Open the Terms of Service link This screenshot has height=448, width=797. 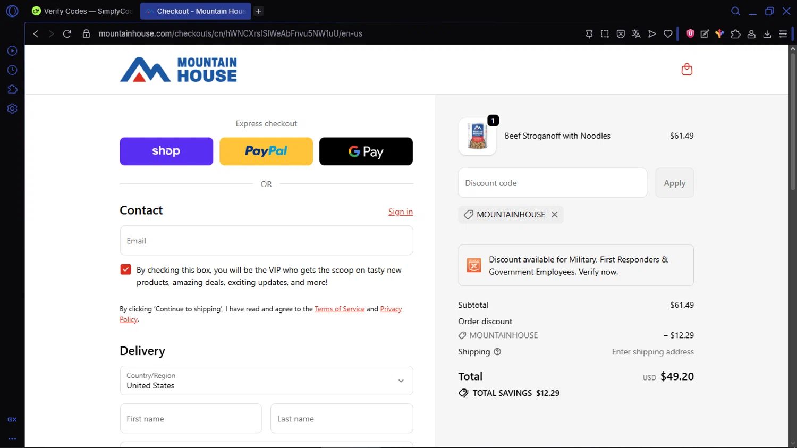340,309
